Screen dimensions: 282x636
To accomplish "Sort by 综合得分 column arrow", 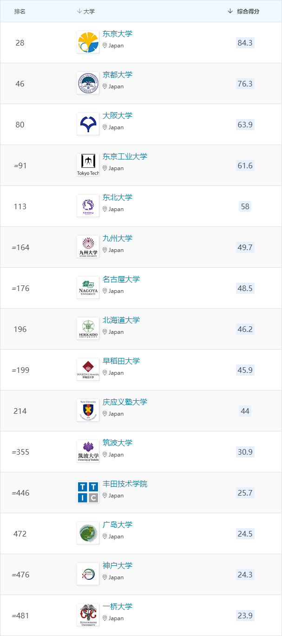I will coord(230,11).
